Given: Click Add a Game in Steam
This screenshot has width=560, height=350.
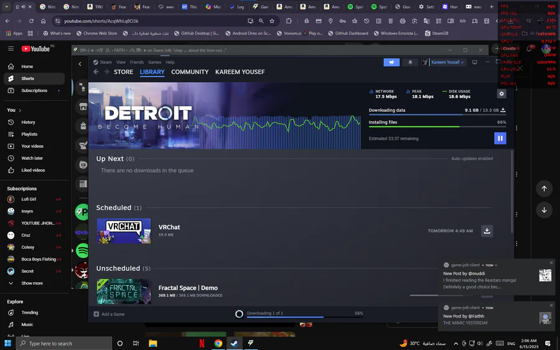Looking at the screenshot, I should click(110, 314).
